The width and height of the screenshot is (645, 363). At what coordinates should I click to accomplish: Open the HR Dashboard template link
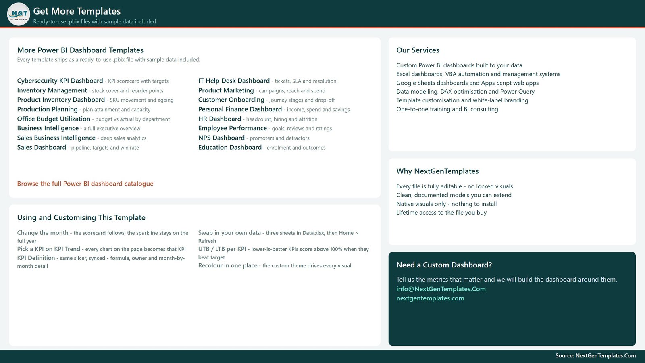pyautogui.click(x=219, y=119)
